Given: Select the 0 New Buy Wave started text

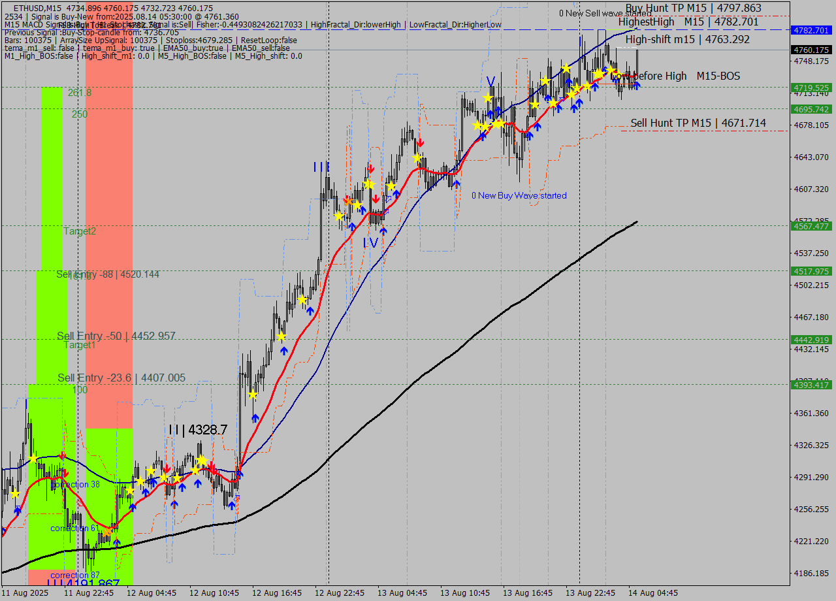Looking at the screenshot, I should point(519,195).
